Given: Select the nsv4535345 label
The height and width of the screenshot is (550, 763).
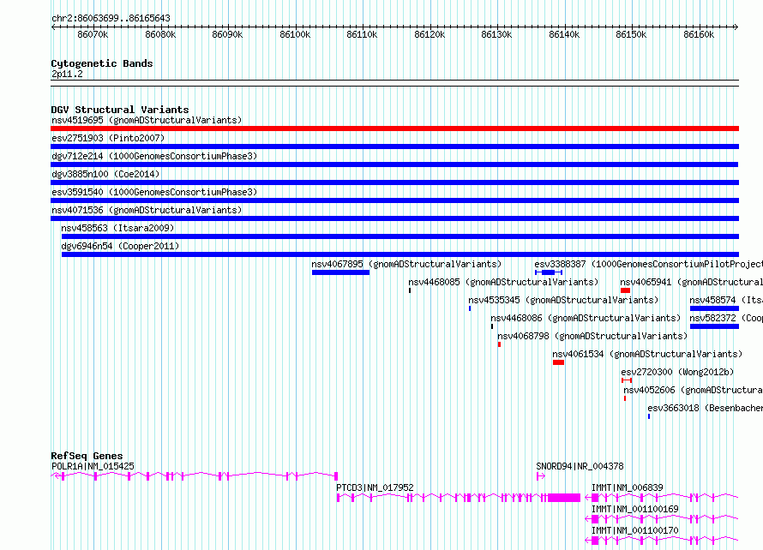Looking at the screenshot, I should [563, 300].
